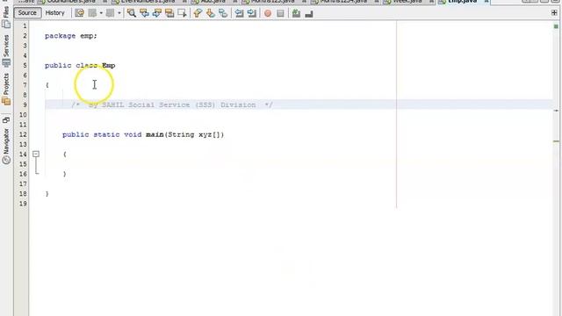Image resolution: width=562 pixels, height=316 pixels.
Task: Click line number 9 in the gutter
Action: pyautogui.click(x=25, y=105)
